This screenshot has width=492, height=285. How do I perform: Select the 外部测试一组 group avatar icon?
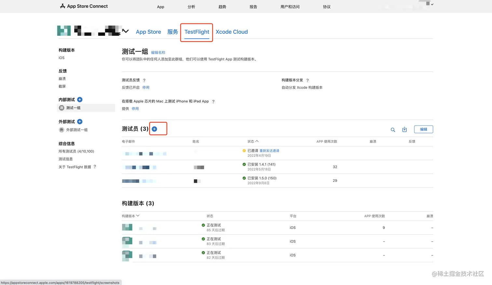pyautogui.click(x=61, y=130)
